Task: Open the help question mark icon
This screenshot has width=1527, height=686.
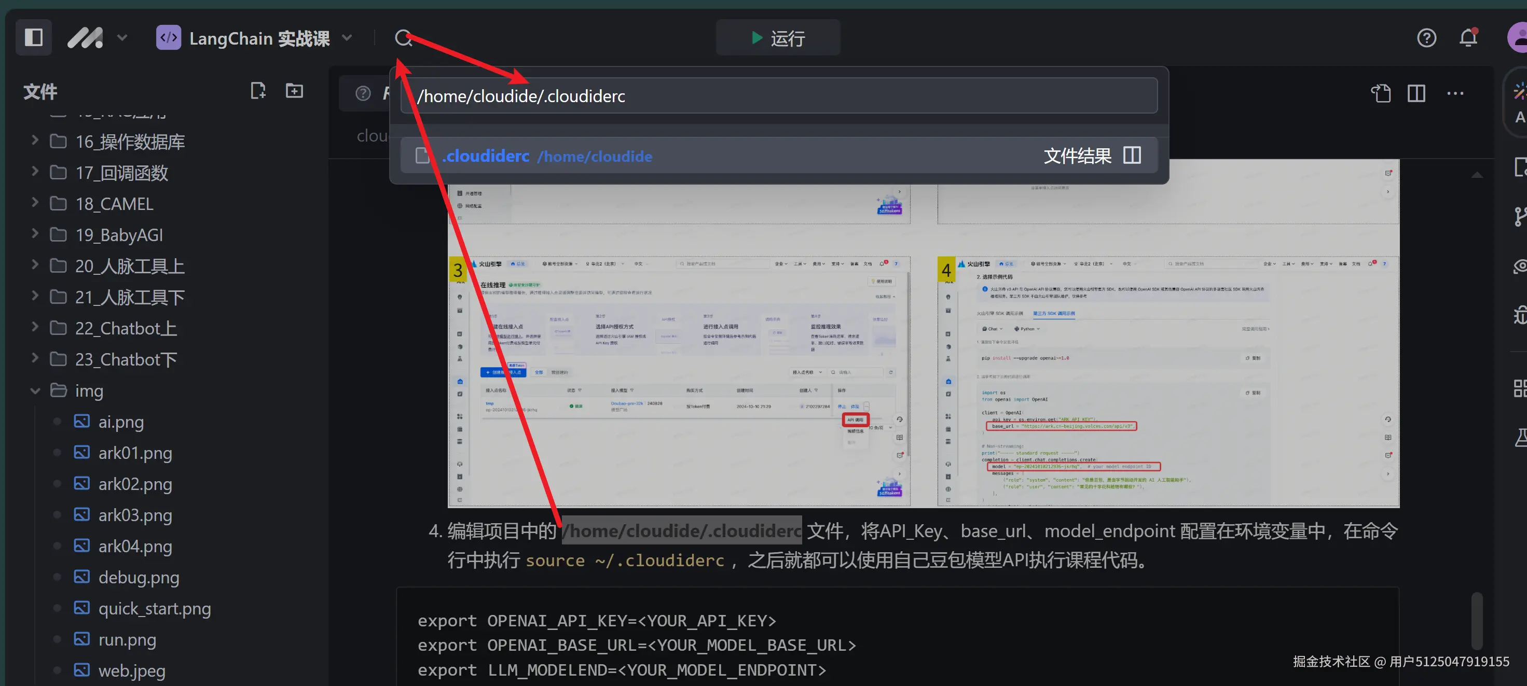Action: click(1426, 38)
